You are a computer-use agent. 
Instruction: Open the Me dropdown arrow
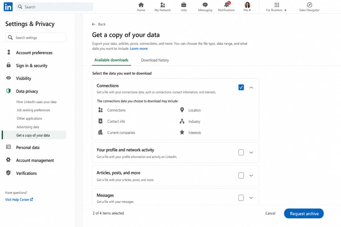coord(250,10)
